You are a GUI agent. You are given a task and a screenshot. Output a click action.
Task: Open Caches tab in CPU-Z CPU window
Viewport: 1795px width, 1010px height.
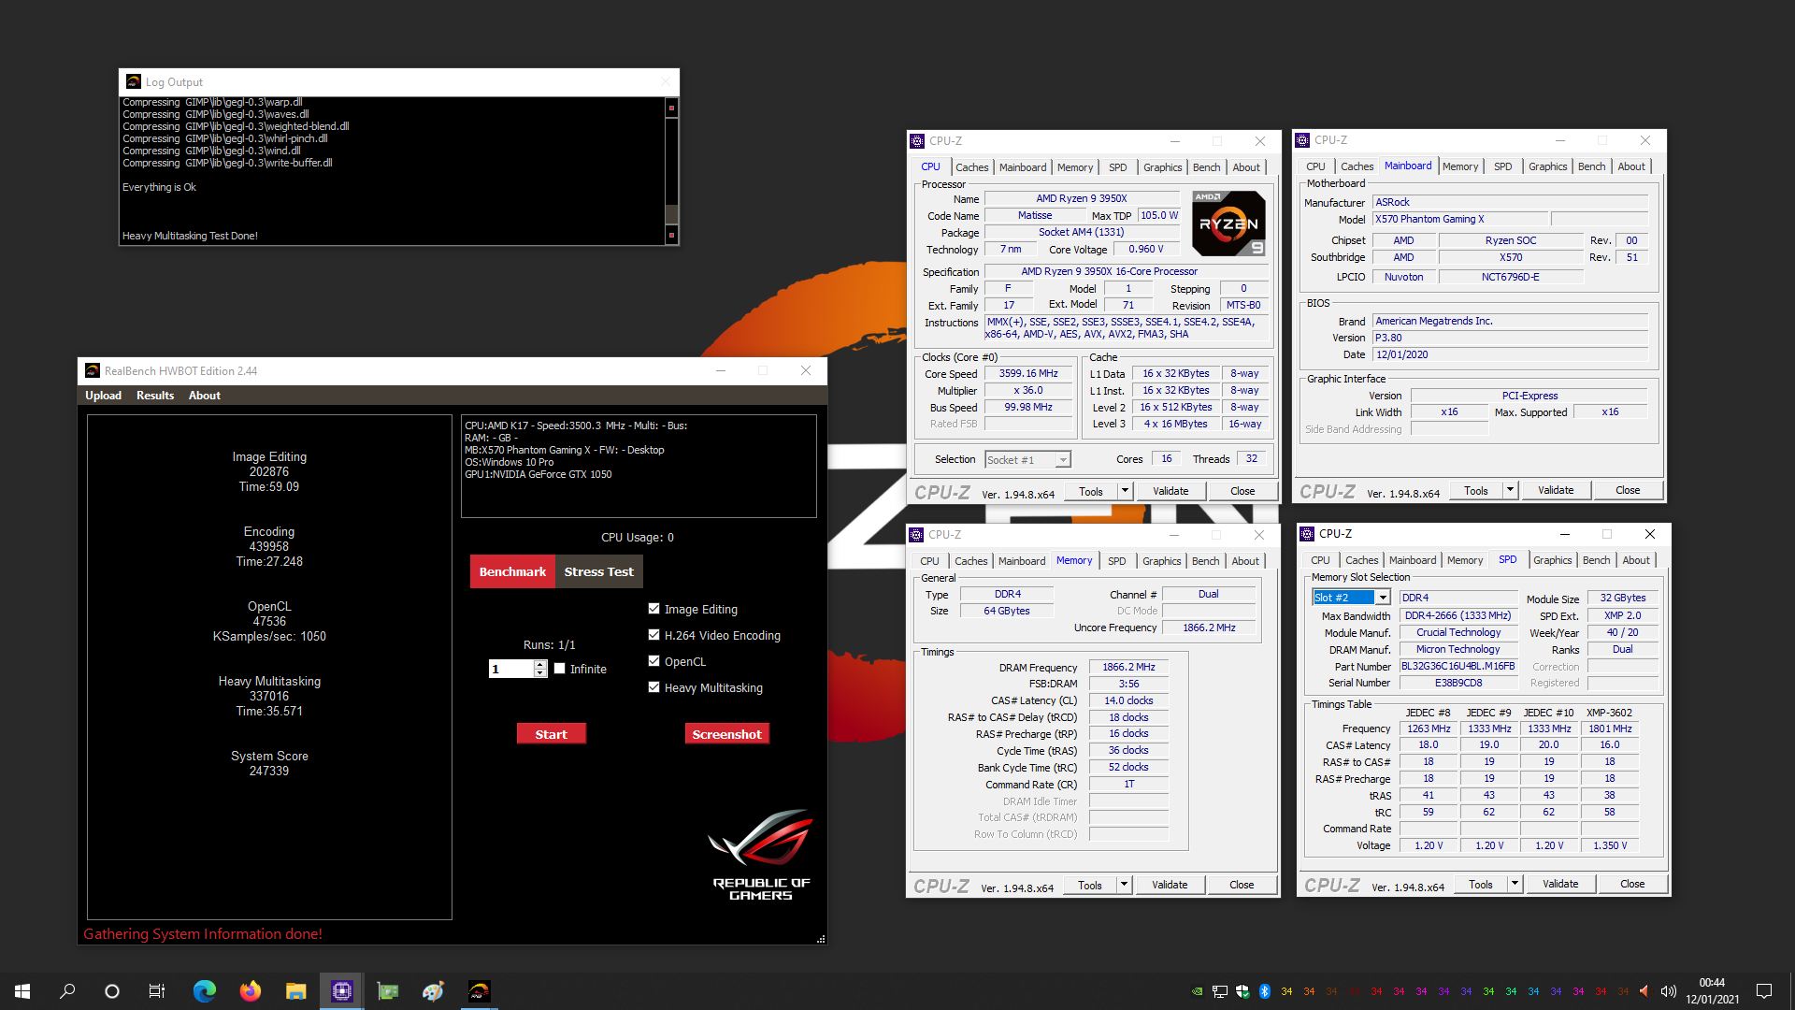point(972,167)
